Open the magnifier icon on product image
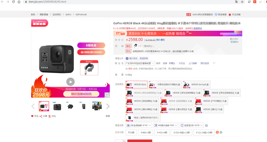Viewport: 267px width, 142px height. [x=107, y=95]
